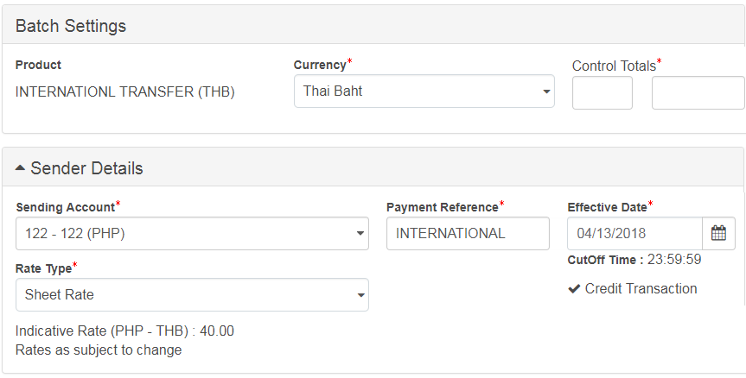746x378 pixels.
Task: Expand the Sending Account 122 - 122 (PHP) dropdown
Action: click(192, 233)
